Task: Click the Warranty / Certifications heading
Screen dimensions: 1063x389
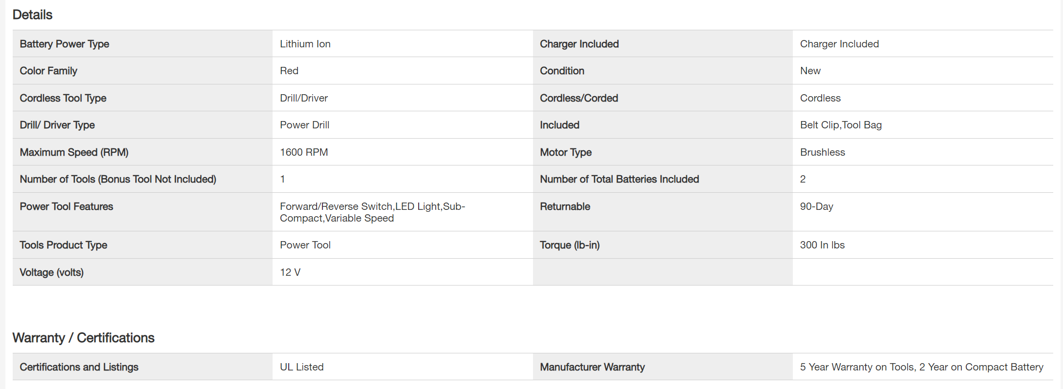Action: (x=83, y=338)
